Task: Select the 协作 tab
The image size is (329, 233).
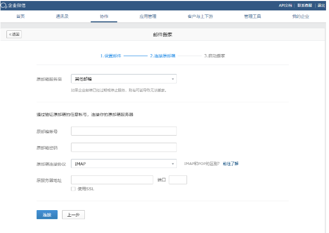Action: pyautogui.click(x=104, y=16)
